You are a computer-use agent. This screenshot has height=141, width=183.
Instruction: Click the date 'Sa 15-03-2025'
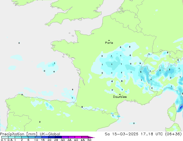[122, 134]
